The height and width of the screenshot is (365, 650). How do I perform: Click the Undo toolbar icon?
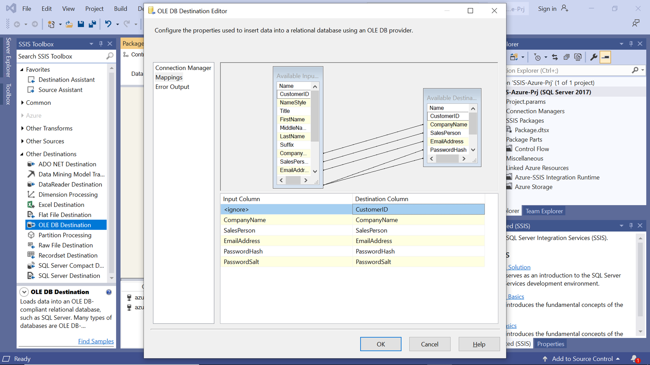[x=108, y=24]
